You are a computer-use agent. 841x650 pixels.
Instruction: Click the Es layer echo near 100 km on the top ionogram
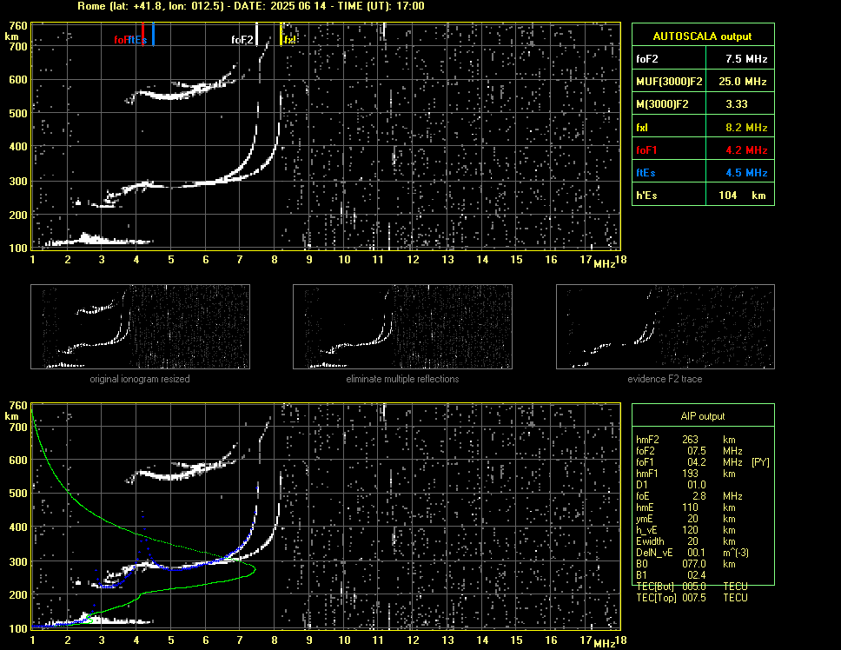102,241
